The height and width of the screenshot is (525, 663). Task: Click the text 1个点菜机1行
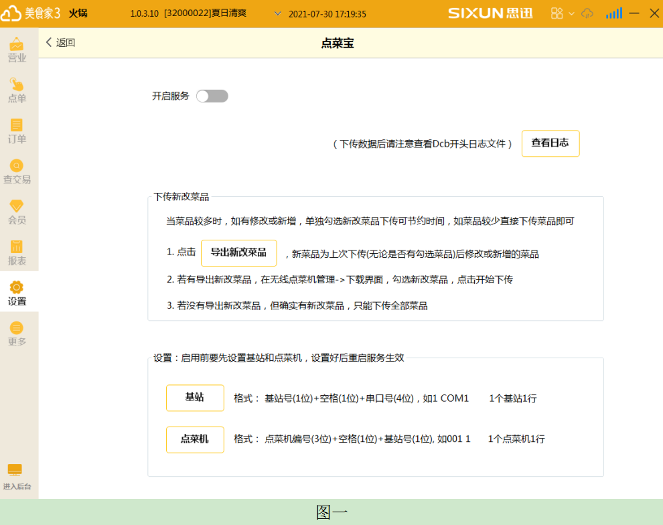pyautogui.click(x=516, y=439)
